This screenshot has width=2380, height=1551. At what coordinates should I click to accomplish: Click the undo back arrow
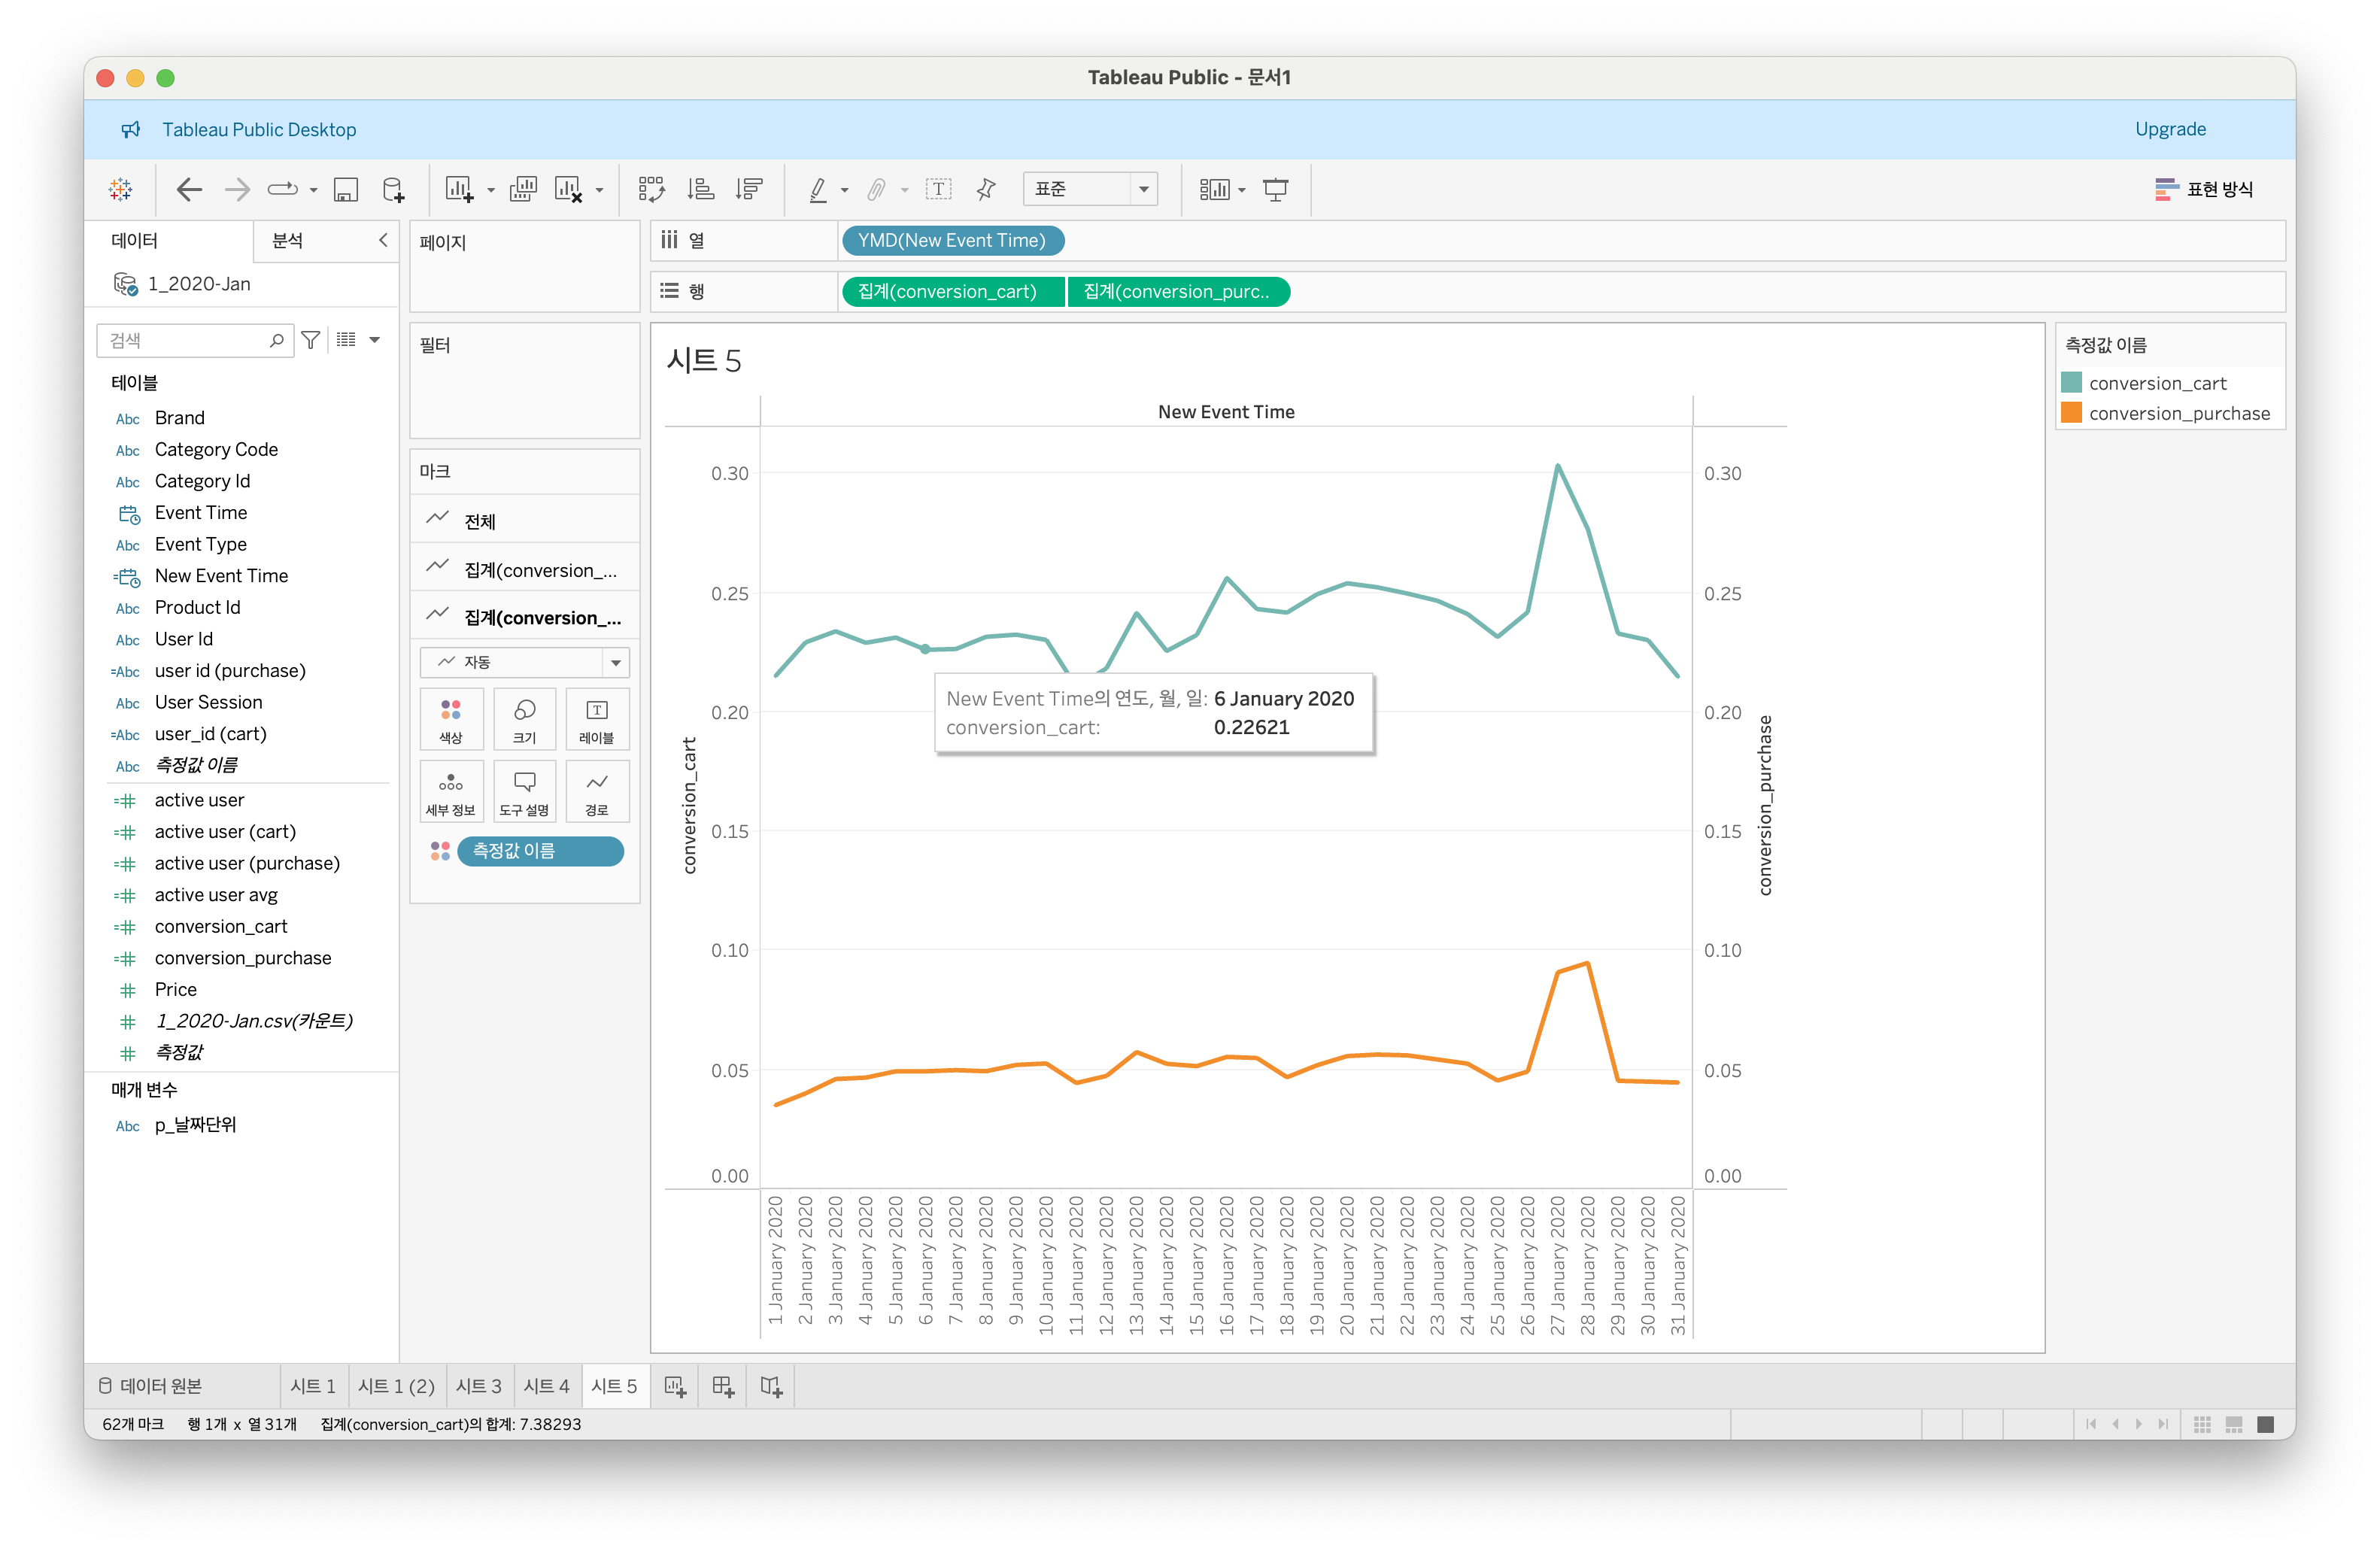click(x=189, y=190)
